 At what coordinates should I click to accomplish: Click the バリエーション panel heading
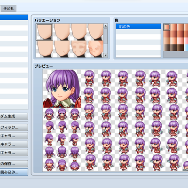[47, 20]
